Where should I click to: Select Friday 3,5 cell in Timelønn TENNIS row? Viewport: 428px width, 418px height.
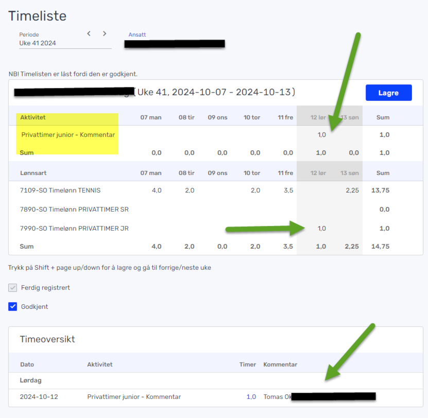pyautogui.click(x=288, y=190)
